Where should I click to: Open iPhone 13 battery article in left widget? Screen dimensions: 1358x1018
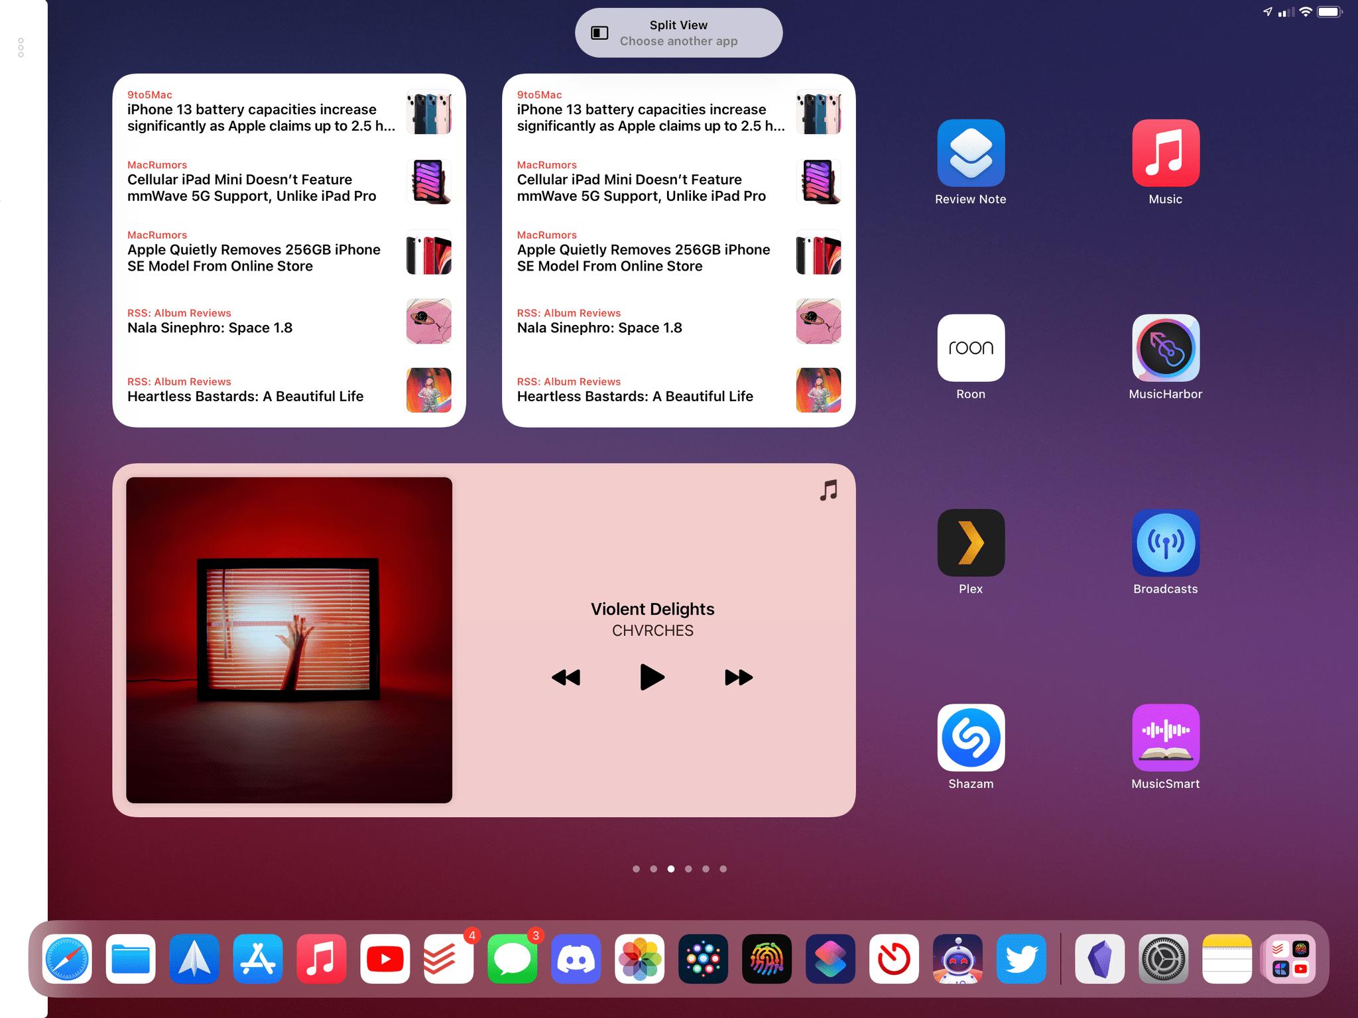[x=289, y=111]
